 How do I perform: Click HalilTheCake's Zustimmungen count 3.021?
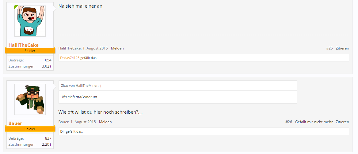47,66
